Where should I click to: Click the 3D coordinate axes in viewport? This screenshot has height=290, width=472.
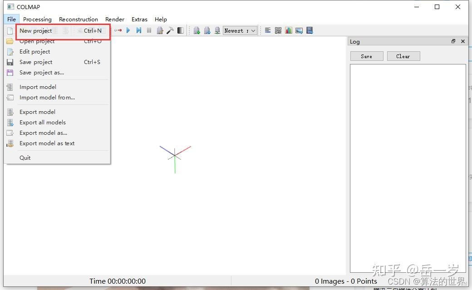[175, 159]
